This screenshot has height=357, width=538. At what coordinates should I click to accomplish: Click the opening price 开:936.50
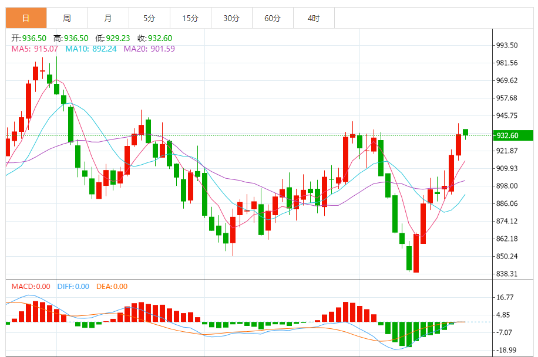click(29, 38)
